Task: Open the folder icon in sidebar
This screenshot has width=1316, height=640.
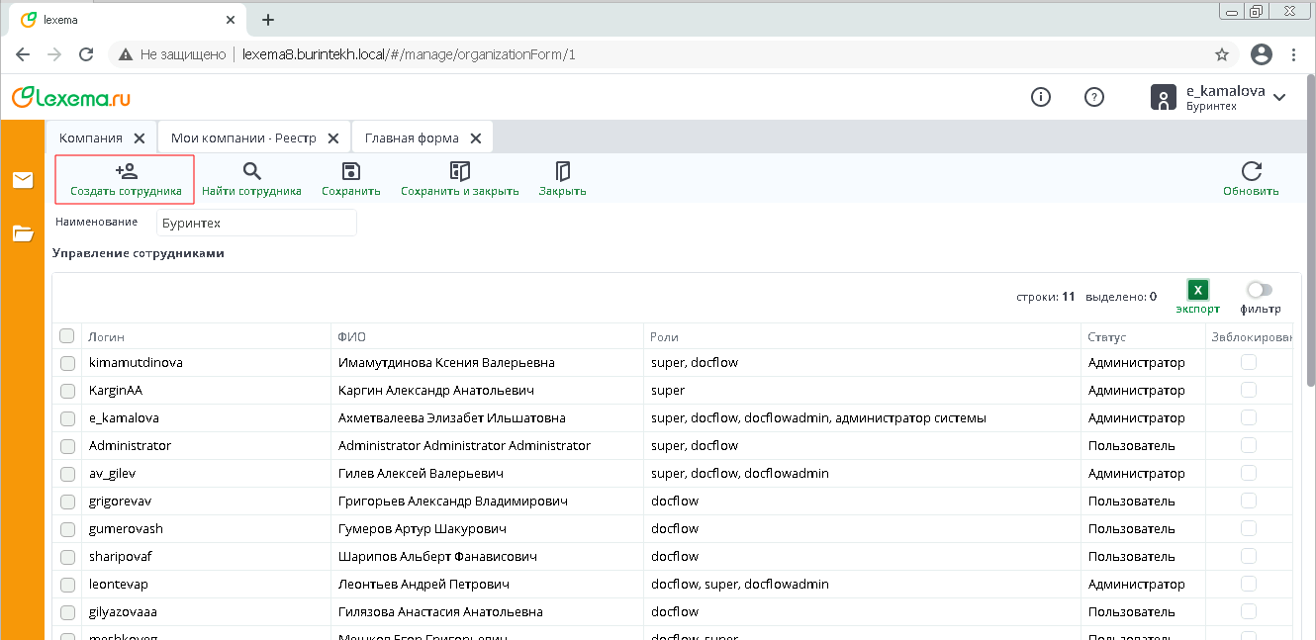Action: pyautogui.click(x=23, y=233)
